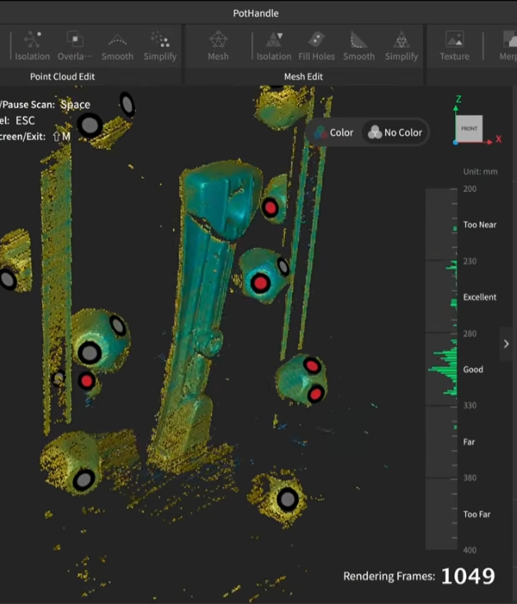Click the red X axis arrow
This screenshot has height=604, width=517.
[x=490, y=142]
